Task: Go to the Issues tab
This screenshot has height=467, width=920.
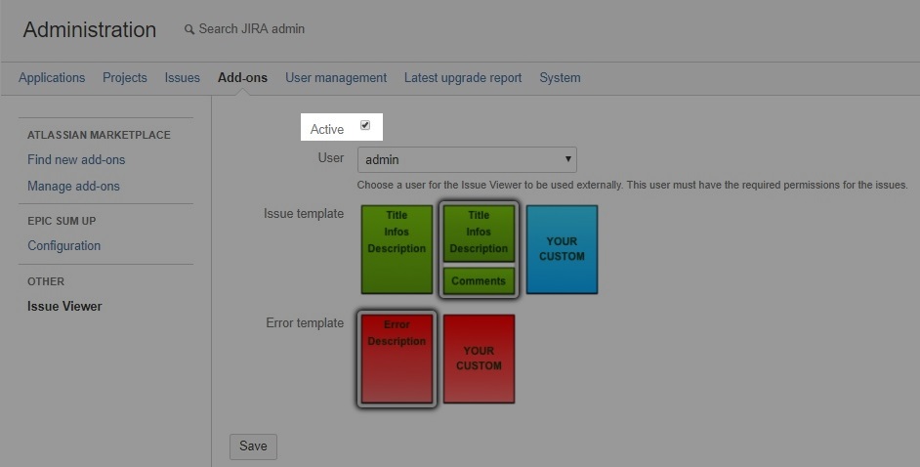Action: coord(183,78)
